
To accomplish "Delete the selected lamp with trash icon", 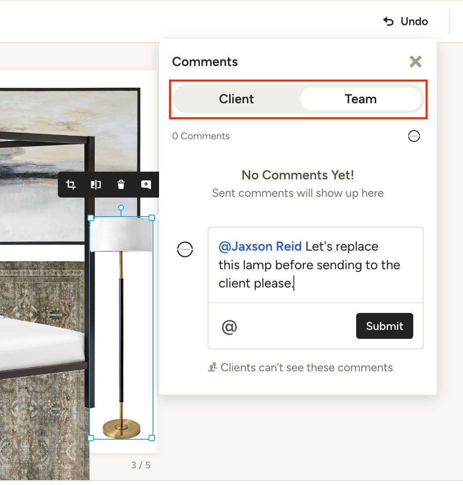I will pos(121,185).
